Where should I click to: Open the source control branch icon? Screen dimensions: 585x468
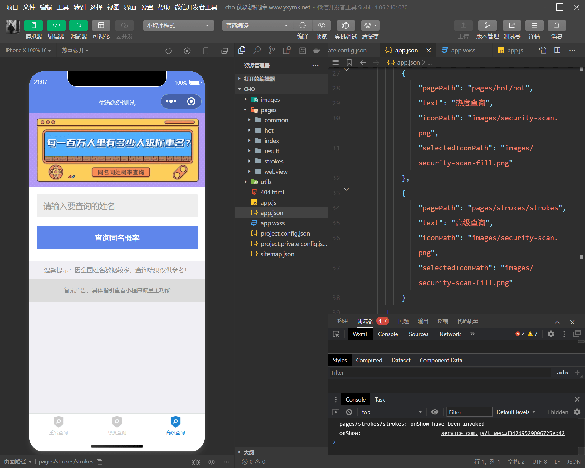click(x=272, y=50)
